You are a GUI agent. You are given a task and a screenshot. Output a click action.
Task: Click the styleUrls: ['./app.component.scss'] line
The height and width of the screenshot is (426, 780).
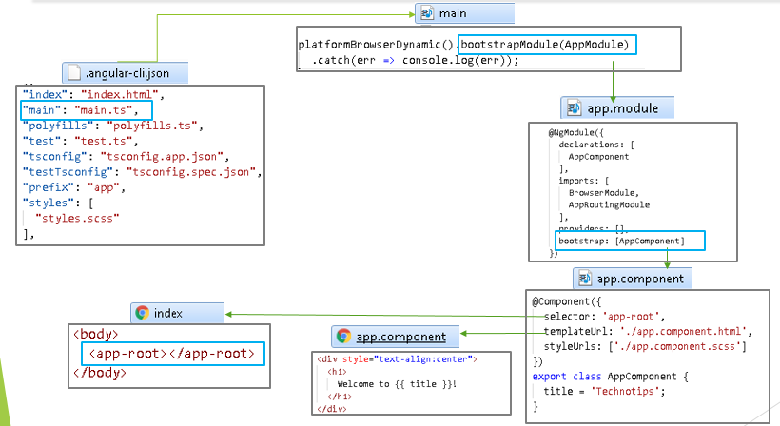[645, 346]
